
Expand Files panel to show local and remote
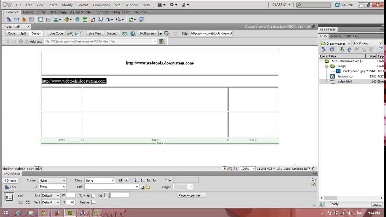[x=381, y=49]
